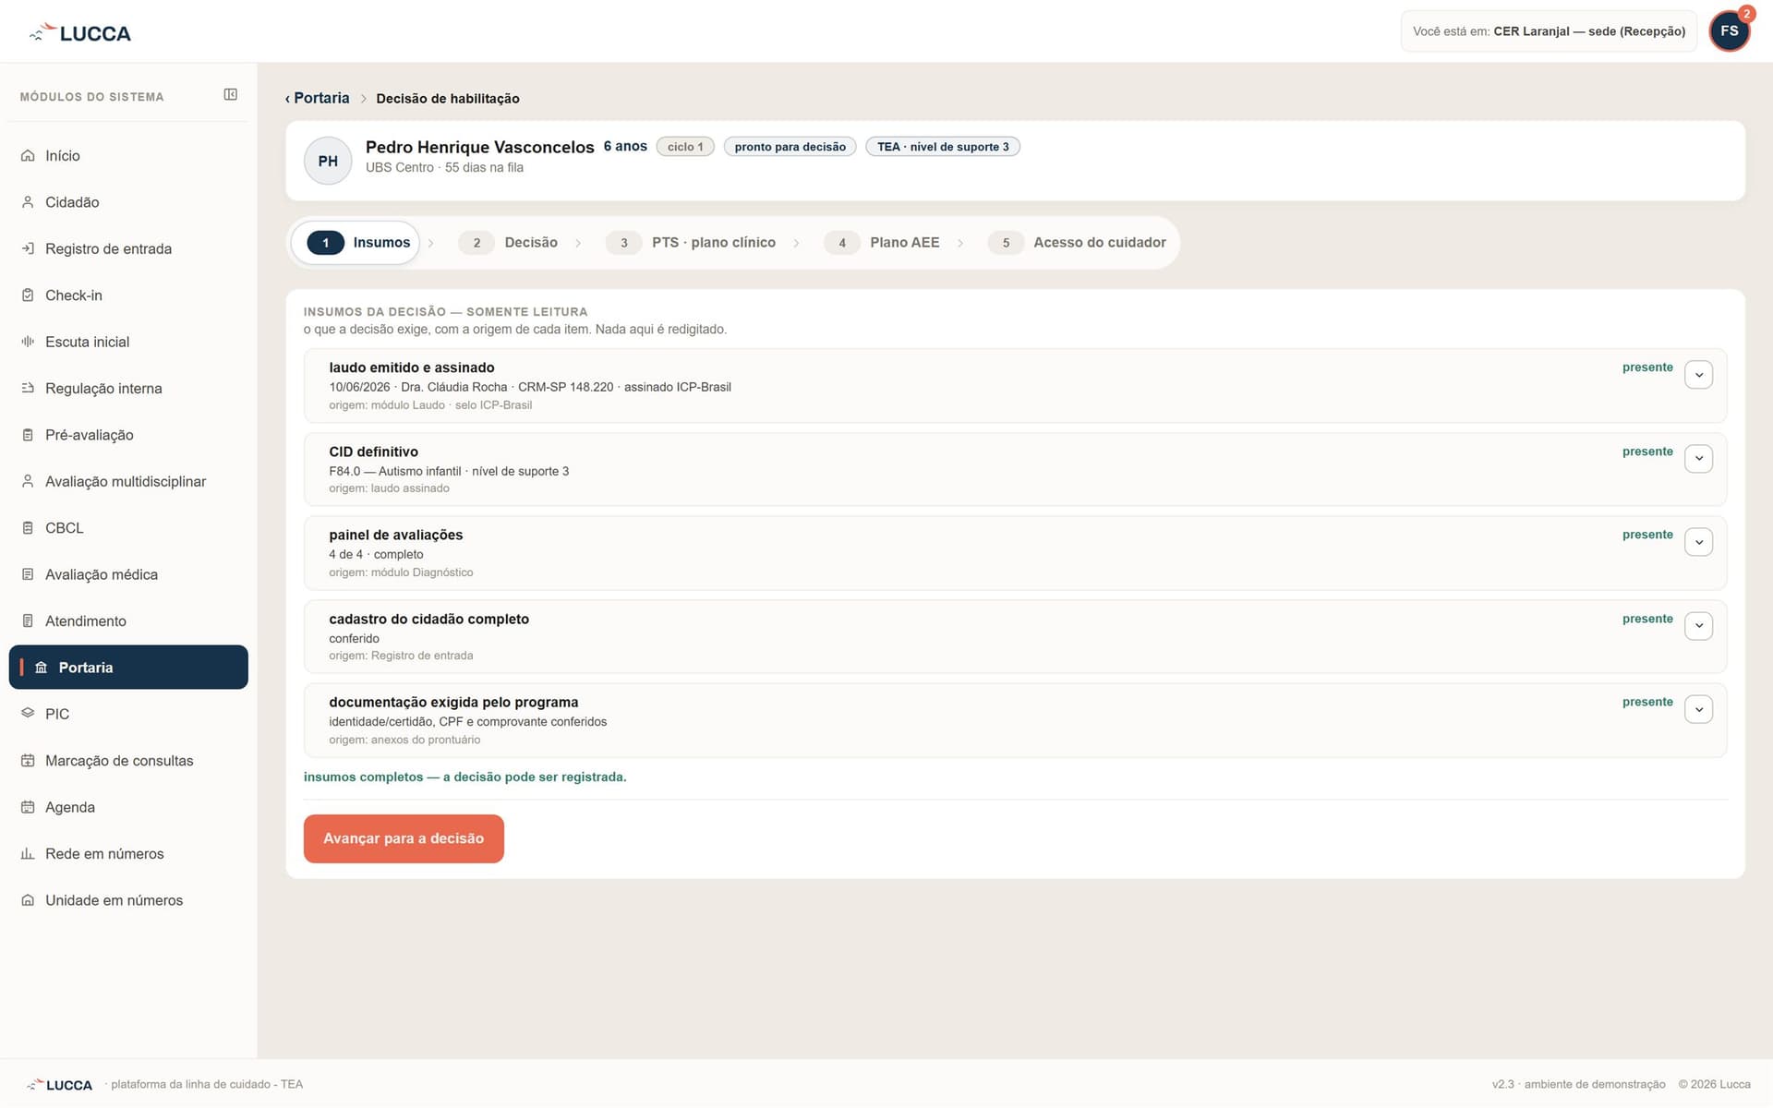The image size is (1773, 1108).
Task: Click the 'TEA · nível de suporte 3' badge
Action: pyautogui.click(x=943, y=147)
